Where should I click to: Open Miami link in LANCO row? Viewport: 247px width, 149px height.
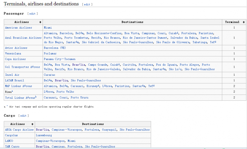pos(71,141)
